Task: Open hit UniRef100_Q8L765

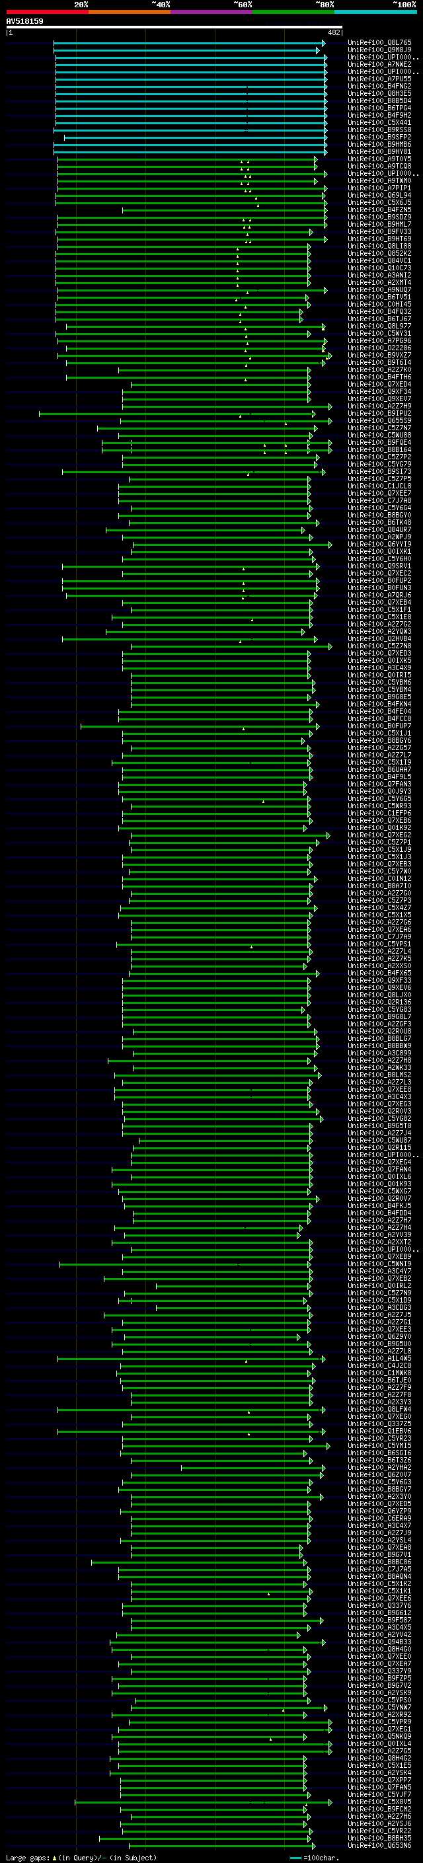Action: pos(379,44)
